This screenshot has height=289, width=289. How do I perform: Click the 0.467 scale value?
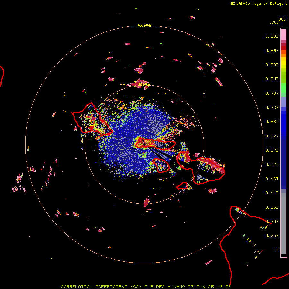point(272,179)
